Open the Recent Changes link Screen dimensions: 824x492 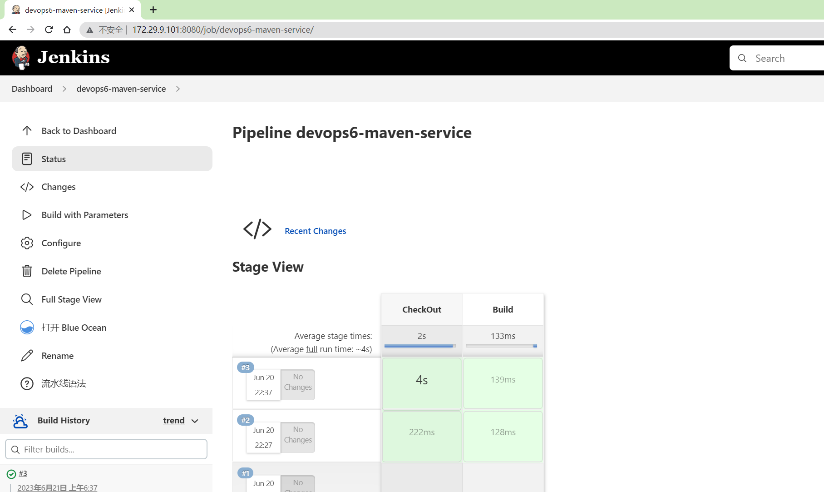coord(316,231)
